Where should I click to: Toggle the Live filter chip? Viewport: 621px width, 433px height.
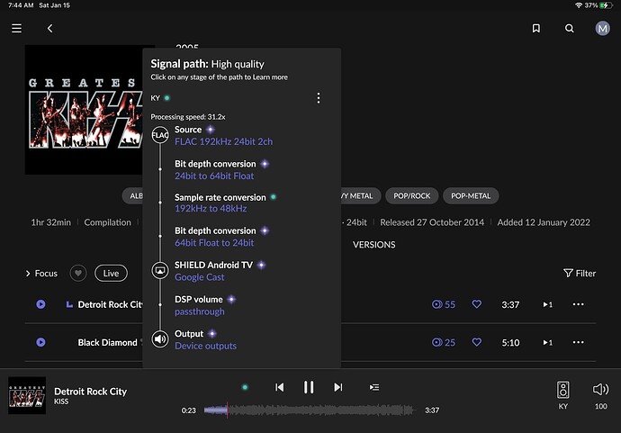click(x=111, y=274)
